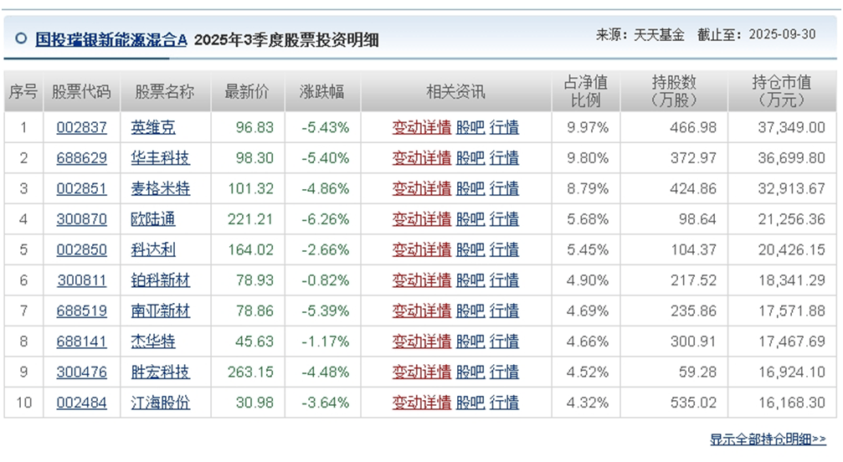Screen dimensions: 843x462
Task: Click stock code 002850
Action: click(x=81, y=249)
